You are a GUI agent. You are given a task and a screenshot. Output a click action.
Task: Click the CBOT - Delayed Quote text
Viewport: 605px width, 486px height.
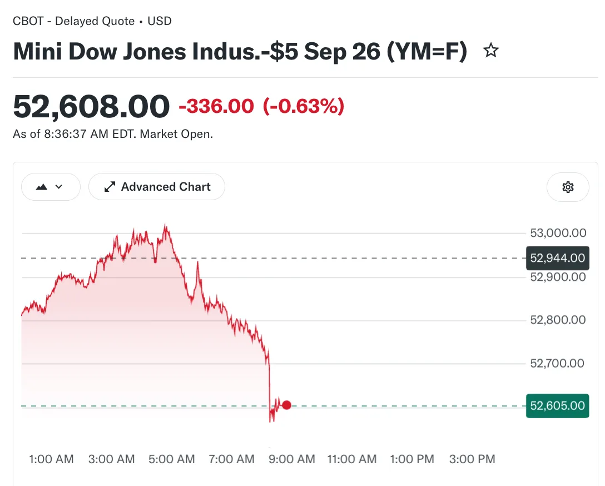point(74,21)
